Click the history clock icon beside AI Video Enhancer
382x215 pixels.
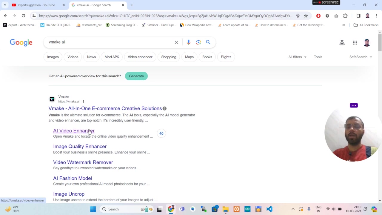click(x=161, y=133)
